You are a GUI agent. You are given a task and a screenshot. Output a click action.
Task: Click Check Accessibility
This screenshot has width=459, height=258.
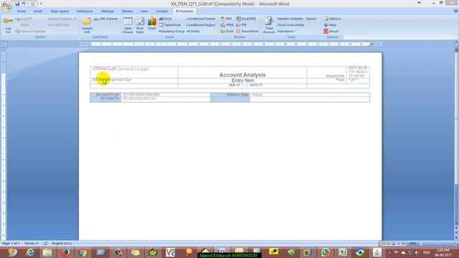tap(290, 25)
